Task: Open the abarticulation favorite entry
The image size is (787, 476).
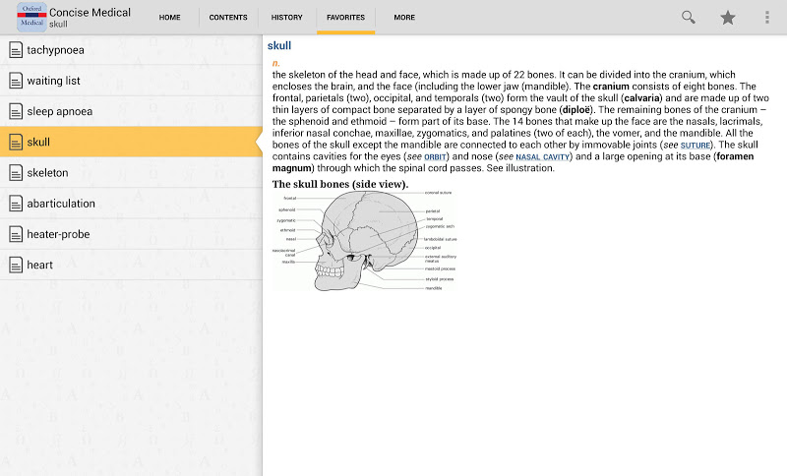Action: 131,204
